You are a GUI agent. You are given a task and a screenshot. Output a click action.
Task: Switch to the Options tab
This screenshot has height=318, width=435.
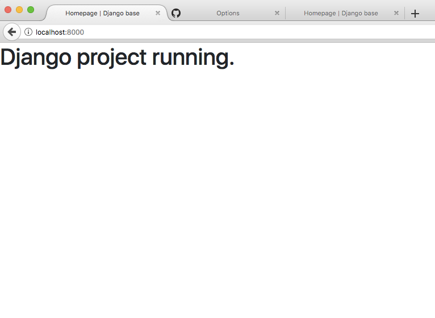pos(228,13)
